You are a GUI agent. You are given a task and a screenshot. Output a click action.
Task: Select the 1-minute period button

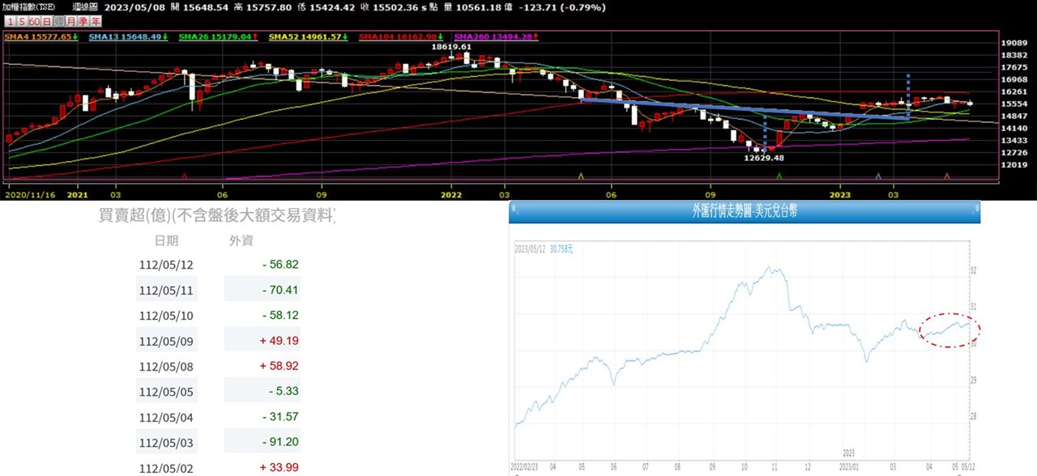click(11, 22)
